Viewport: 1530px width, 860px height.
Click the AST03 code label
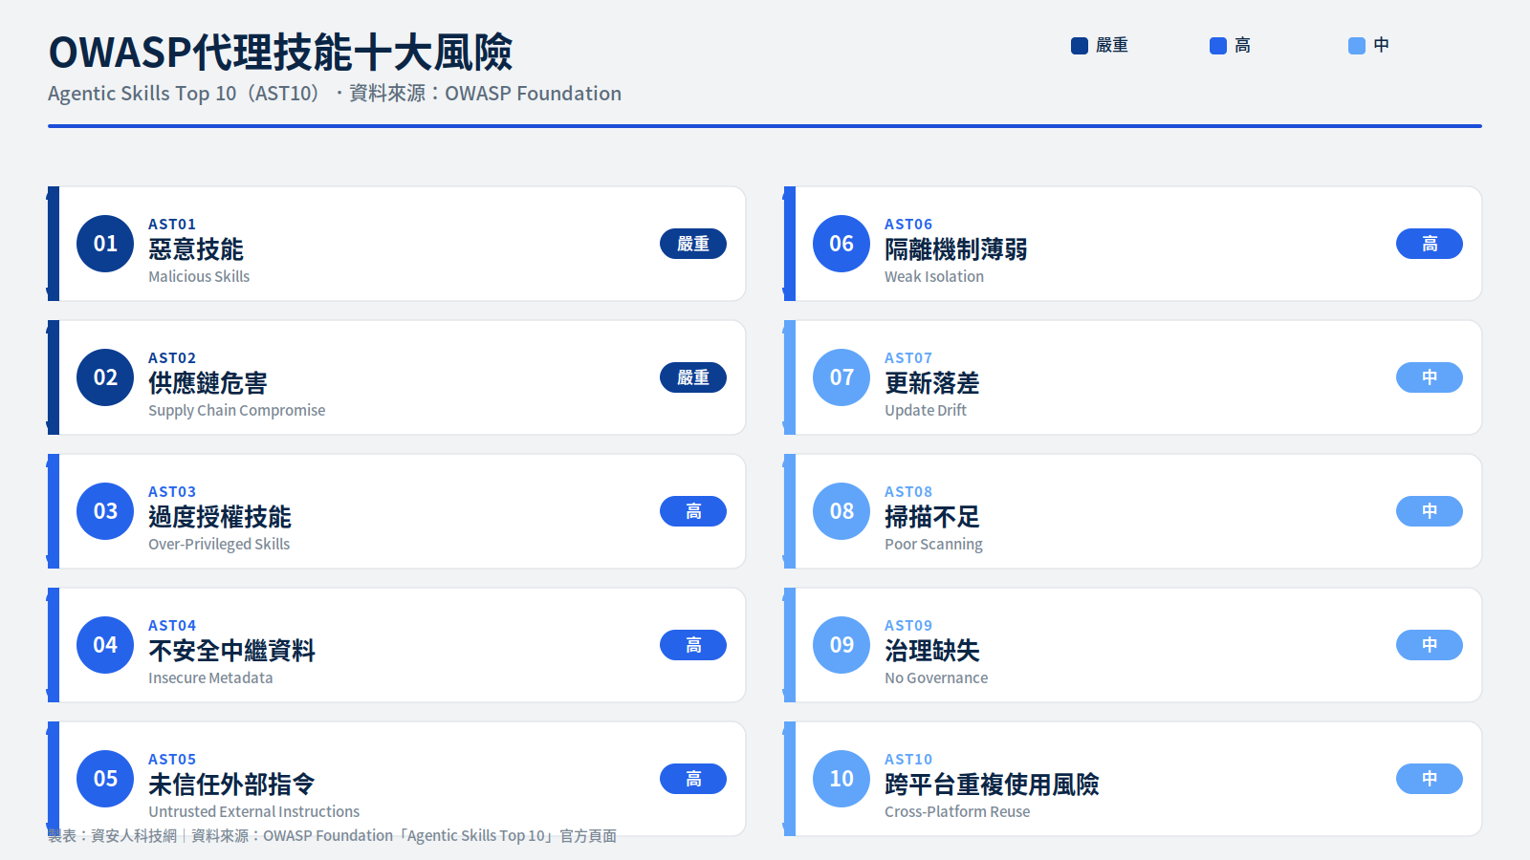click(x=172, y=492)
